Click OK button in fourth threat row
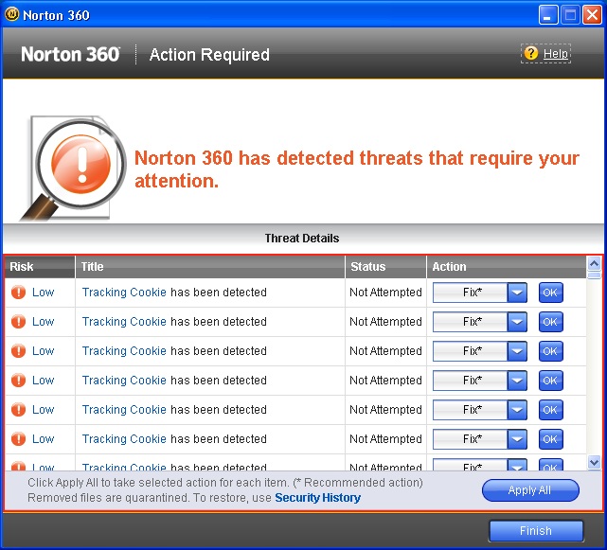 point(550,381)
